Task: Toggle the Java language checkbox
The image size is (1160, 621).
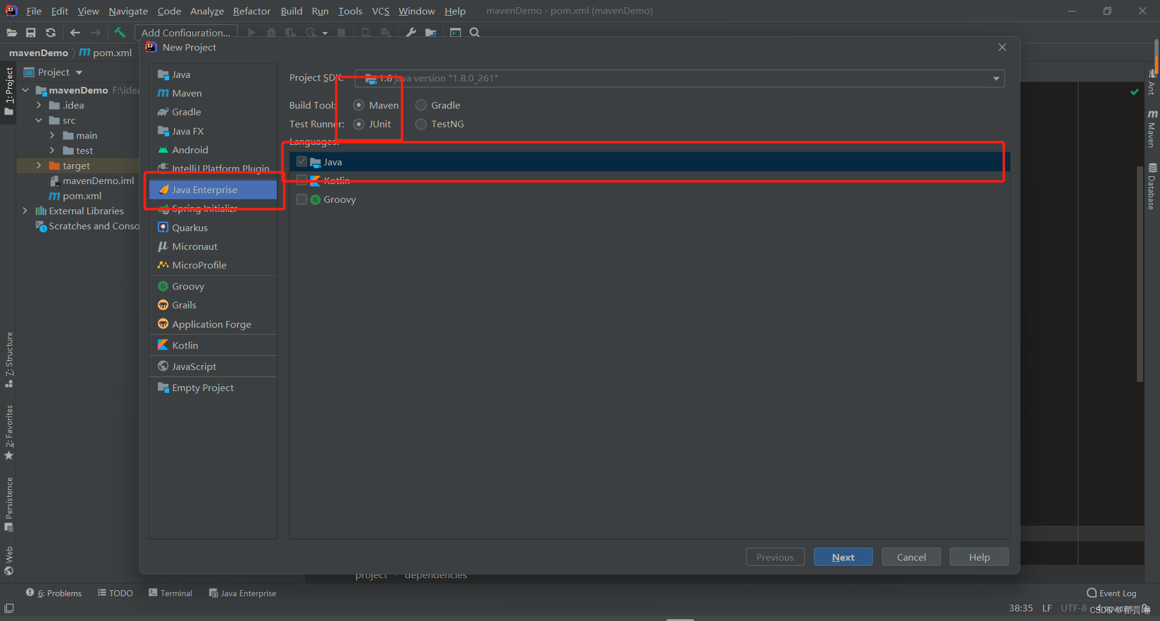Action: pos(301,162)
